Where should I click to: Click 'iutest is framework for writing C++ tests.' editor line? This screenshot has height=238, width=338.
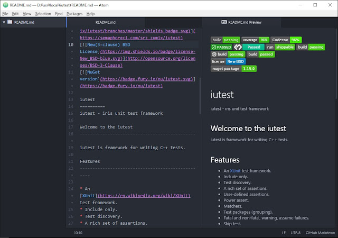(133, 148)
